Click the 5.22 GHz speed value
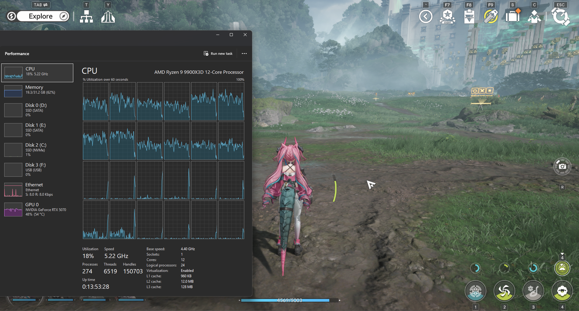 [116, 256]
